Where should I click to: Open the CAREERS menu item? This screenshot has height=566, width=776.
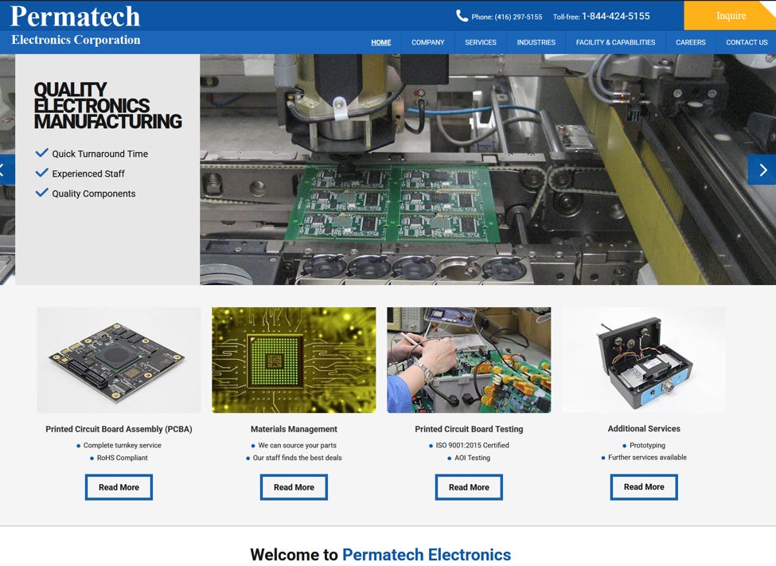tap(691, 42)
